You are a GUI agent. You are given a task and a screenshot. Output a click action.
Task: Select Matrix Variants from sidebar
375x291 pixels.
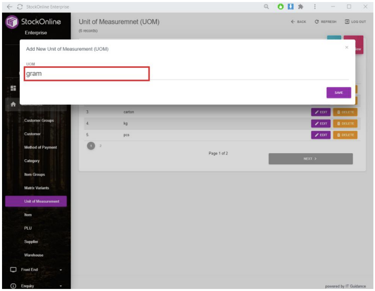tap(37, 188)
